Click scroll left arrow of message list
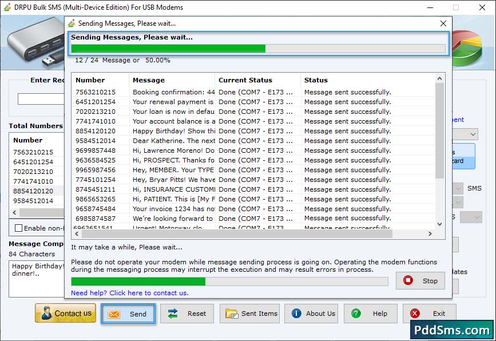The width and height of the screenshot is (496, 341). [x=77, y=234]
